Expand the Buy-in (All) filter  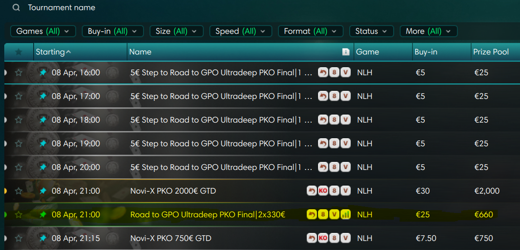tap(112, 31)
